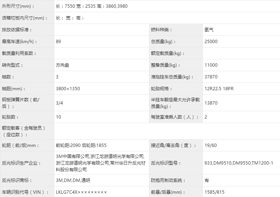Click the 准拖挂车总质量 value 37870

pos(211,77)
